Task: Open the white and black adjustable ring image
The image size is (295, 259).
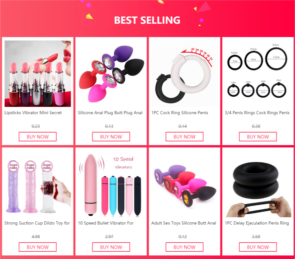Action: [x=185, y=73]
